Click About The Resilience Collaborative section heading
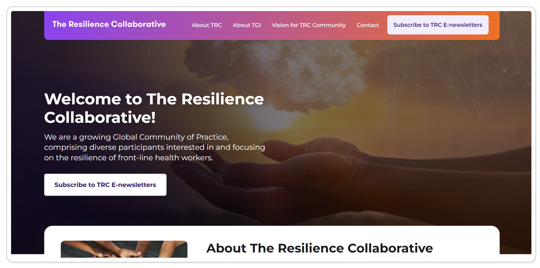 pyautogui.click(x=319, y=248)
